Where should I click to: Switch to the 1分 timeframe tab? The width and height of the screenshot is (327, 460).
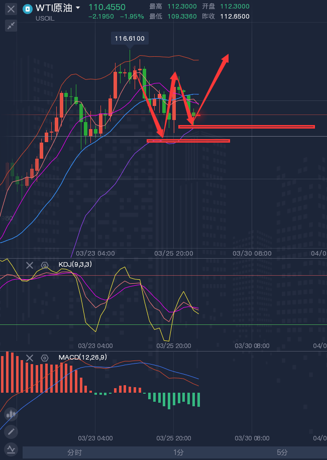click(178, 452)
